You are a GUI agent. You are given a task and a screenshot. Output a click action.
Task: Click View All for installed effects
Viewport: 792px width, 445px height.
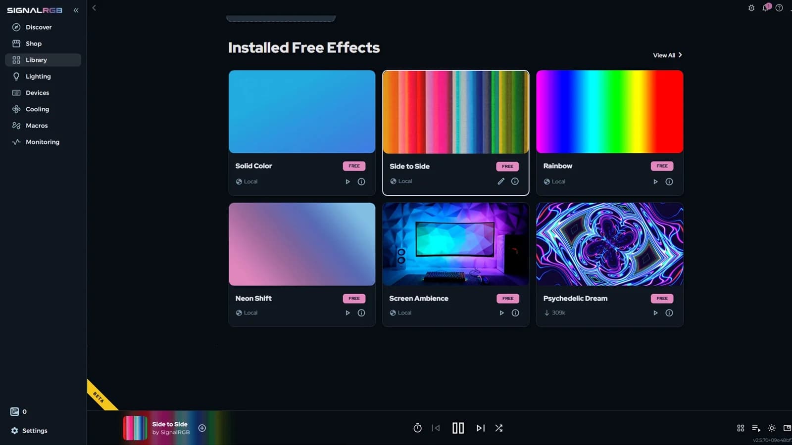tap(667, 55)
